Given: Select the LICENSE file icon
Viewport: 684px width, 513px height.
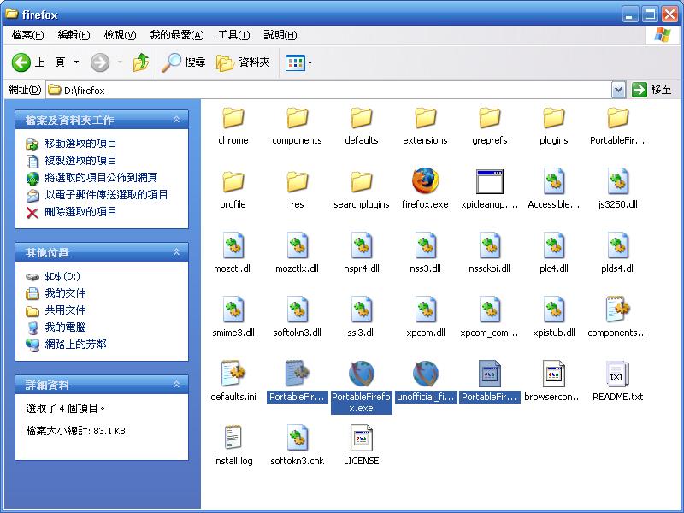Looking at the screenshot, I should [x=361, y=439].
